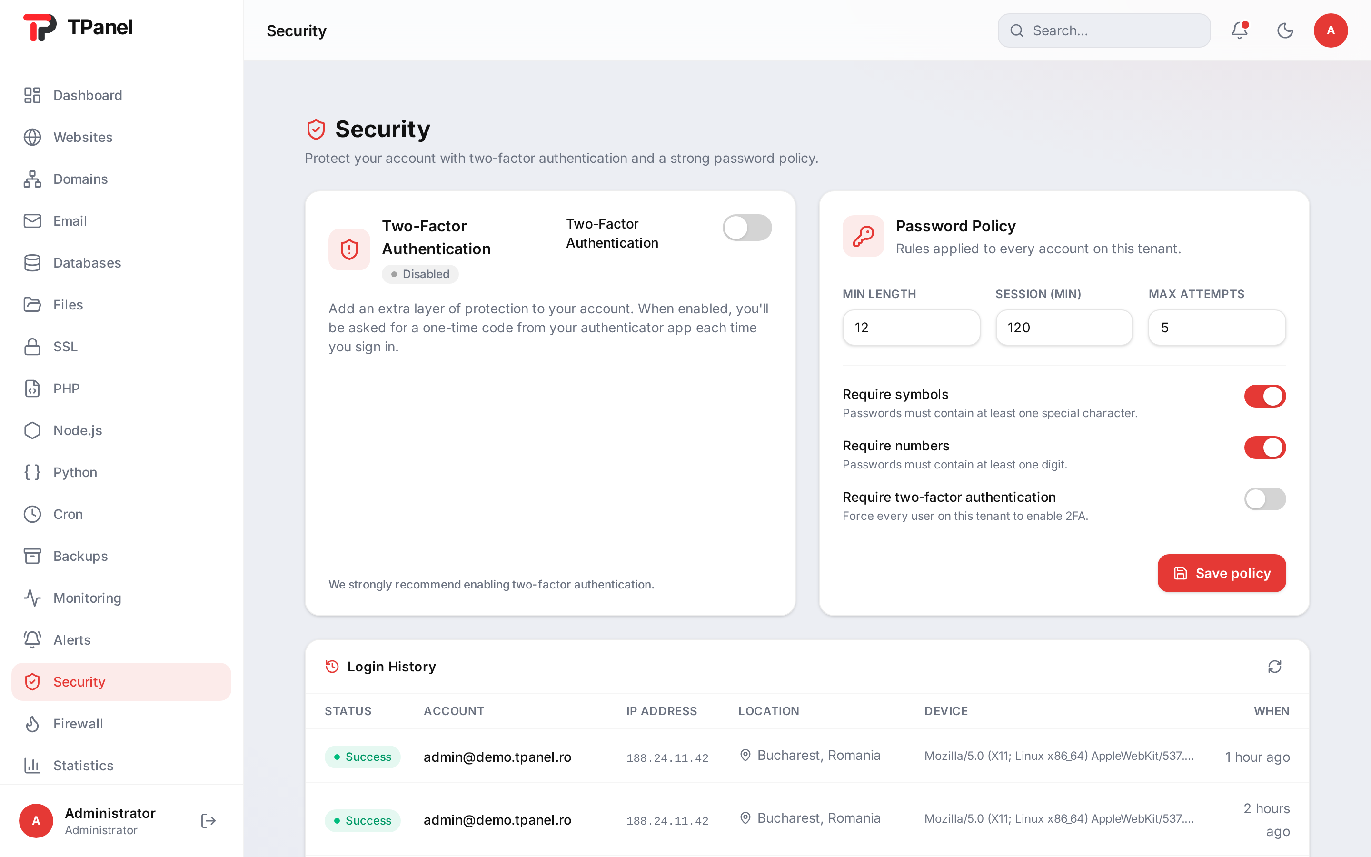Viewport: 1371px width, 857px height.
Task: Click the Alerts bell icon in sidebar
Action: [x=32, y=640]
